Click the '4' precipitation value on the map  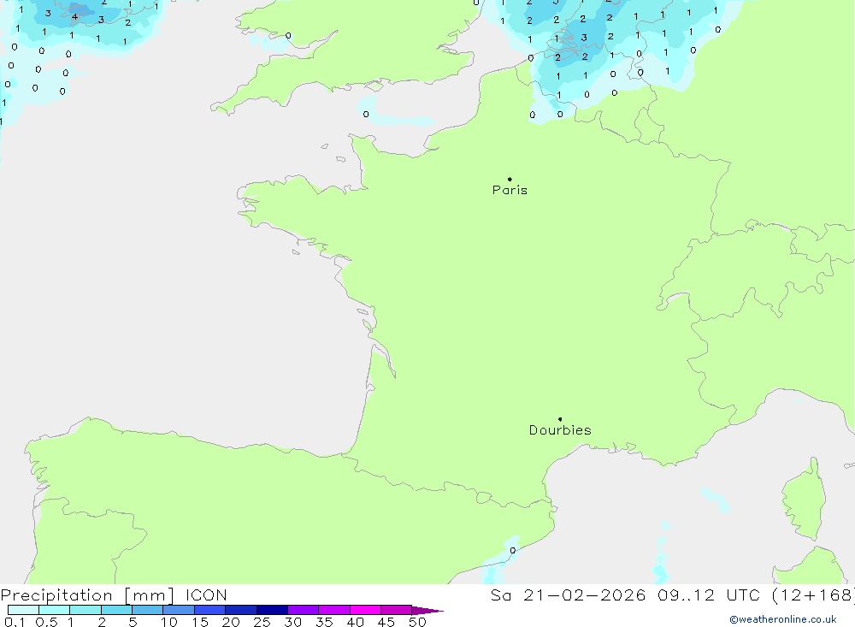click(x=74, y=17)
